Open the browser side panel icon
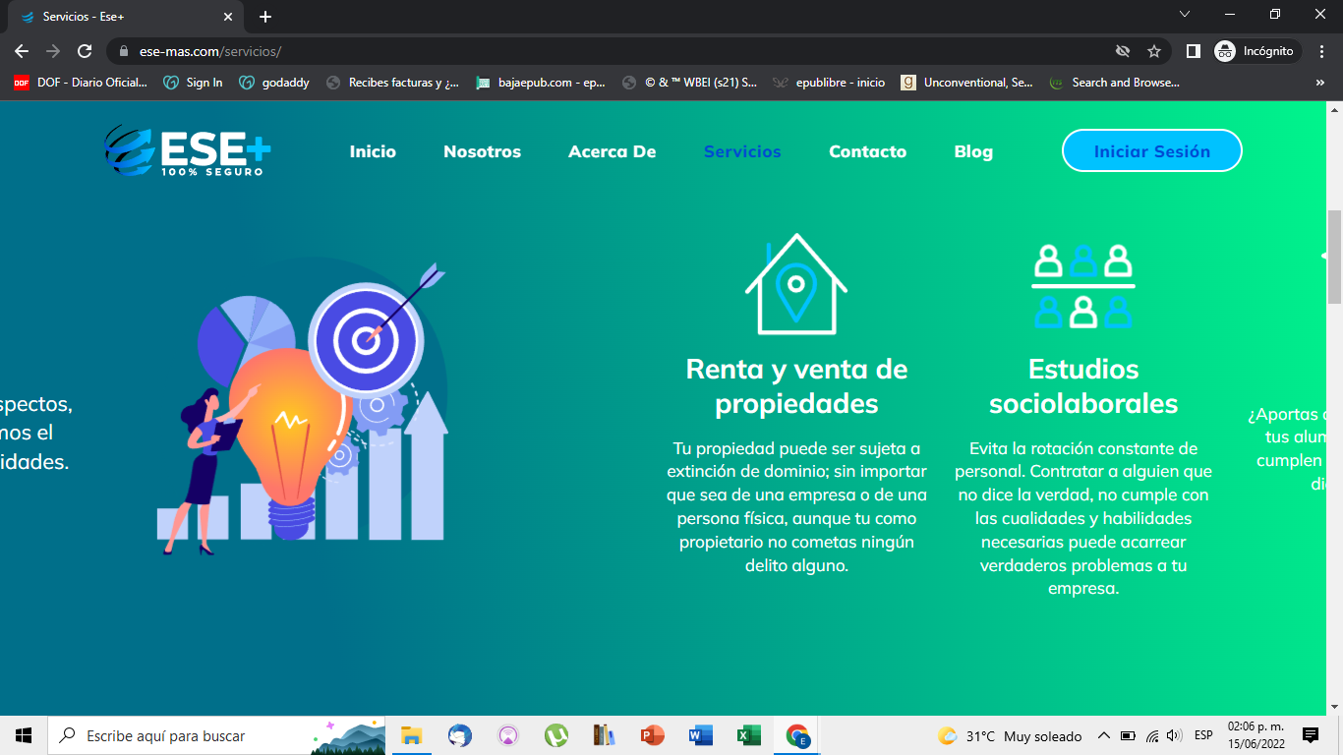The height and width of the screenshot is (755, 1343). [x=1193, y=51]
